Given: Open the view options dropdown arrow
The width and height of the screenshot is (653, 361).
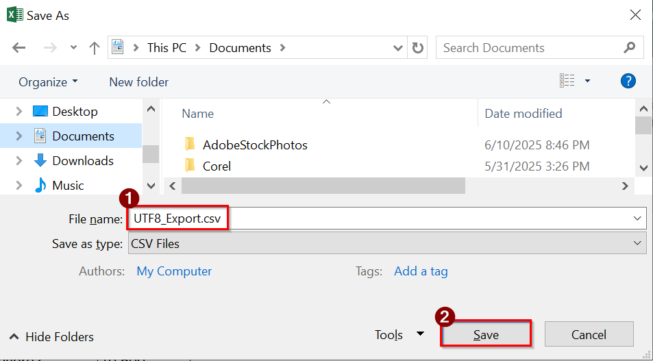Looking at the screenshot, I should (x=587, y=81).
